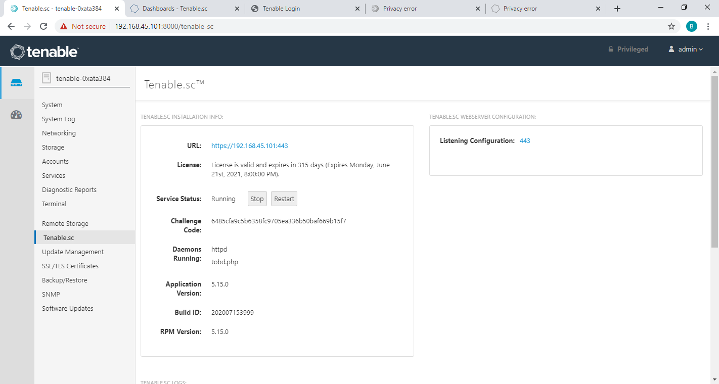Image resolution: width=719 pixels, height=384 pixels.
Task: Open the appliance icon in left rail
Action: [17, 83]
